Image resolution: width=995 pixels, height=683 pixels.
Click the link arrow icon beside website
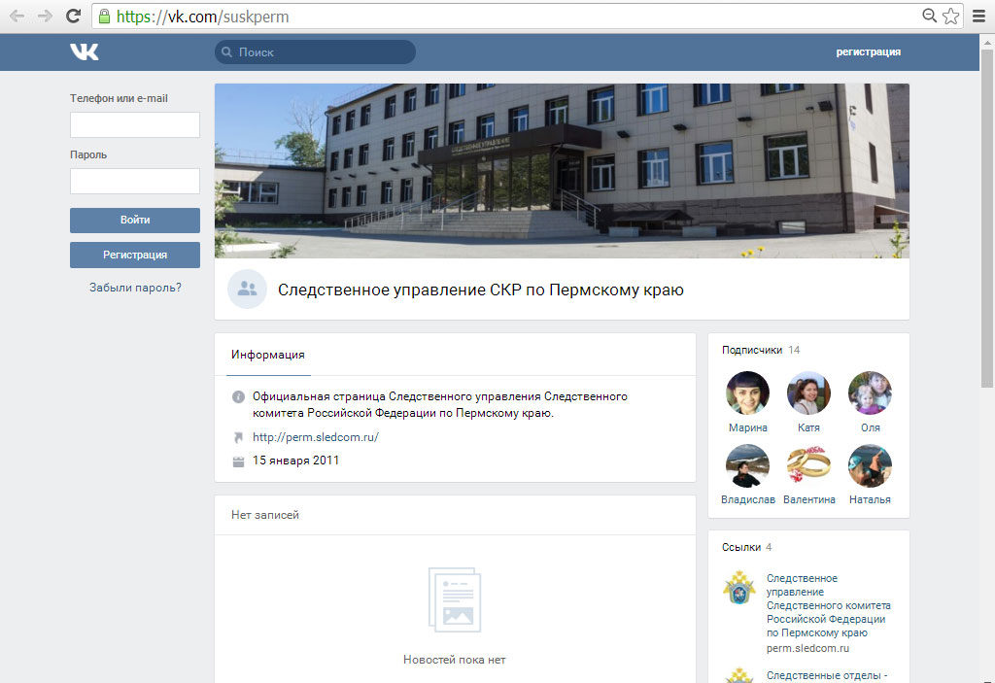(239, 437)
